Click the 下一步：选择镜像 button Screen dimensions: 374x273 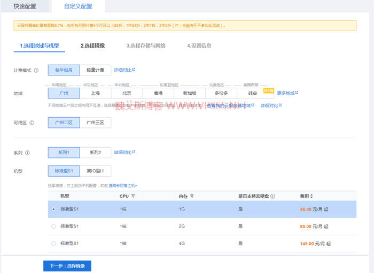coord(67,266)
